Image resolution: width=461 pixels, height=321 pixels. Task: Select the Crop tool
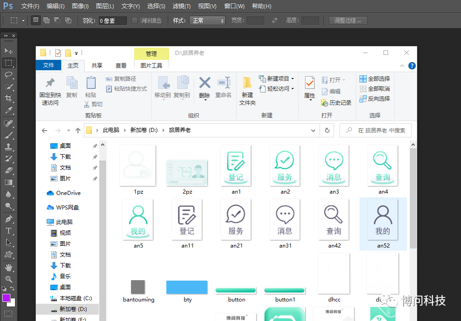[9, 98]
